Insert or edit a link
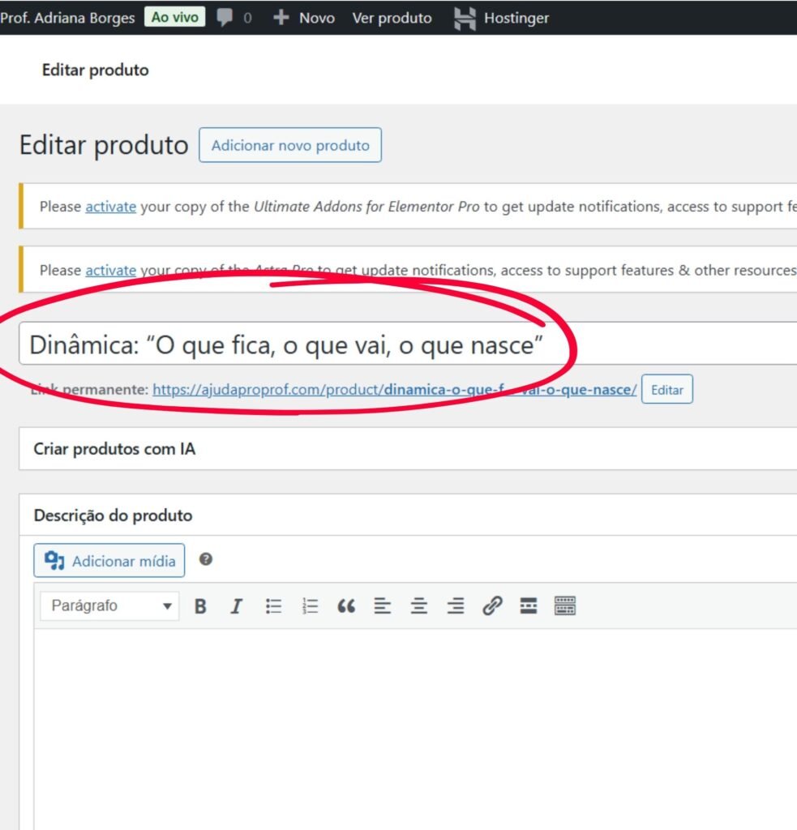This screenshot has height=830, width=797. point(492,606)
